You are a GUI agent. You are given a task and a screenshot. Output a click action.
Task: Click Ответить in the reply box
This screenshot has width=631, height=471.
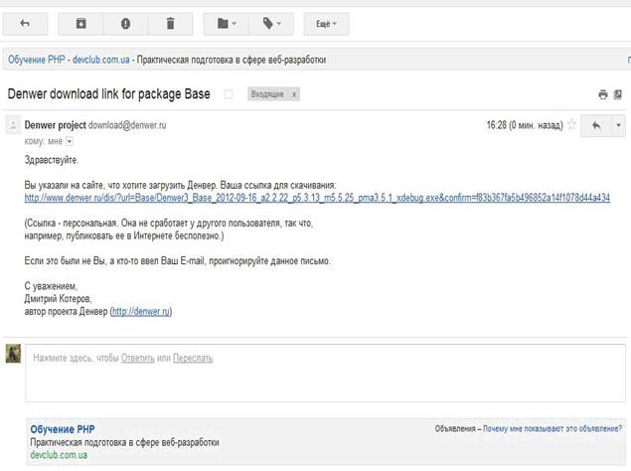click(x=138, y=358)
